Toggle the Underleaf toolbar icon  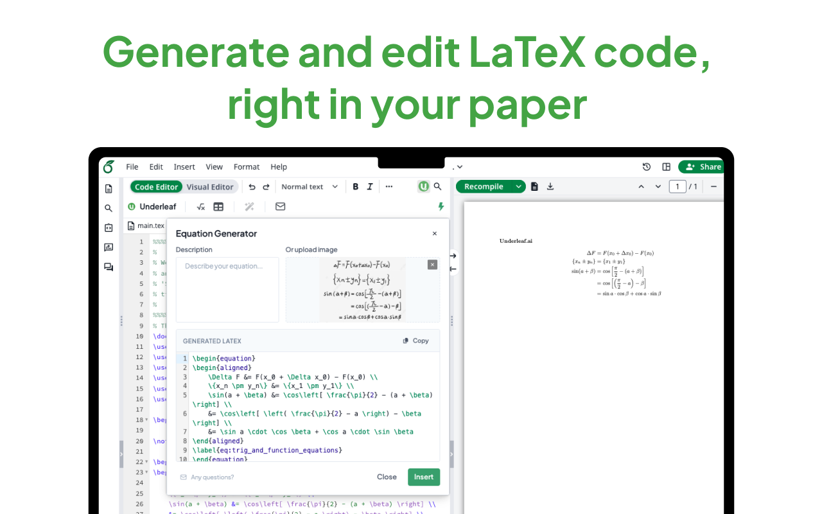click(x=423, y=186)
